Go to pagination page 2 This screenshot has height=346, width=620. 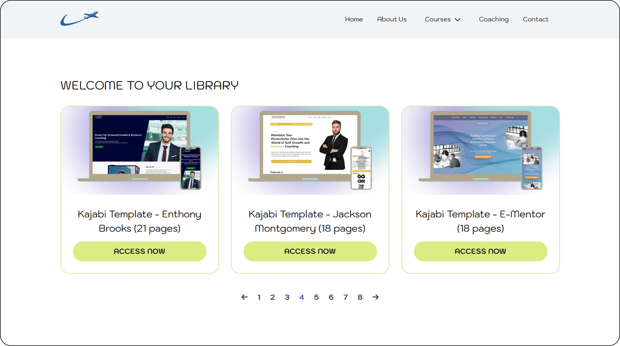272,297
